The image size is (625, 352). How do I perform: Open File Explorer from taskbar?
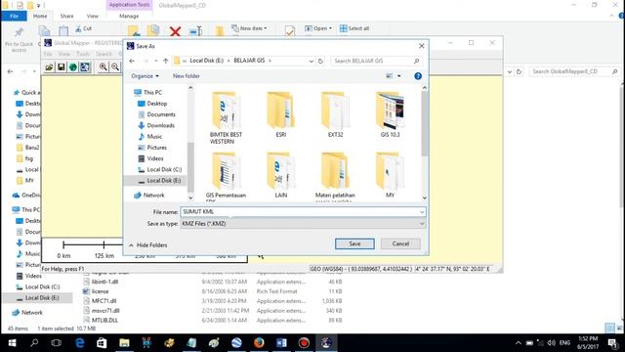point(124,343)
